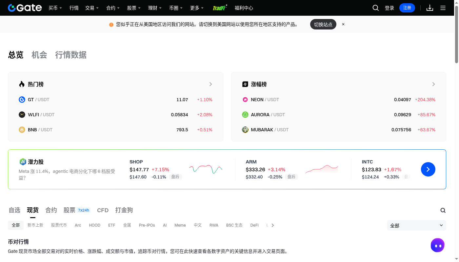
Task: Click the TradFi logo in navigation
Action: point(220,8)
